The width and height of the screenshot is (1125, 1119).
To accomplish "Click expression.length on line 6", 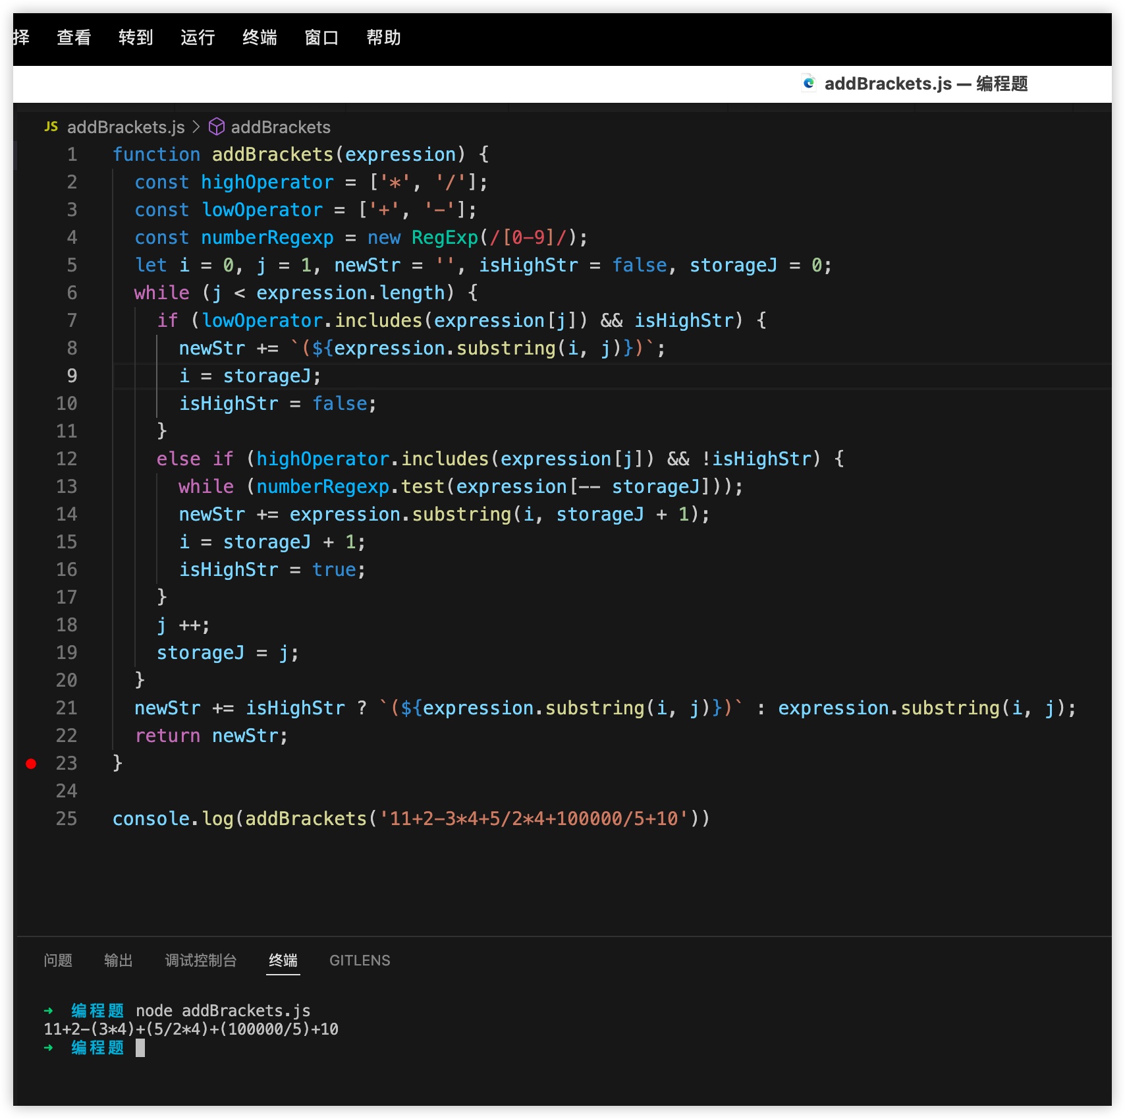I will coord(350,293).
